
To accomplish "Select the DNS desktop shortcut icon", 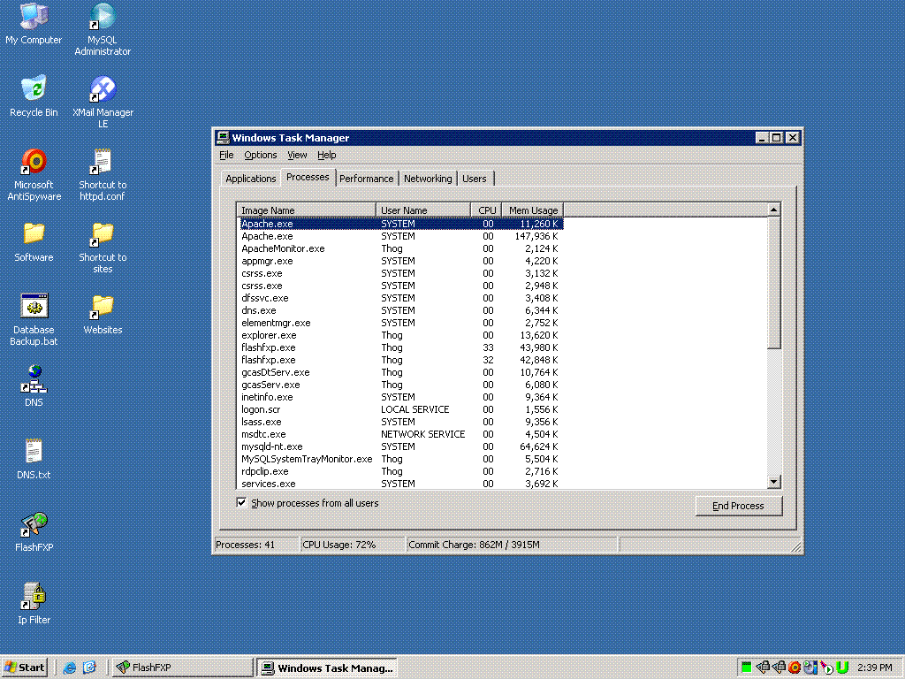I will pyautogui.click(x=34, y=380).
